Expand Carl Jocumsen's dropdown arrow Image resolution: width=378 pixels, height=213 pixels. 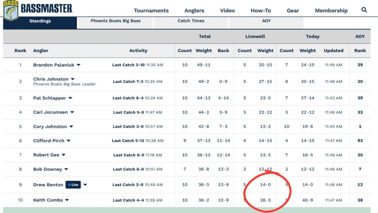click(72, 112)
